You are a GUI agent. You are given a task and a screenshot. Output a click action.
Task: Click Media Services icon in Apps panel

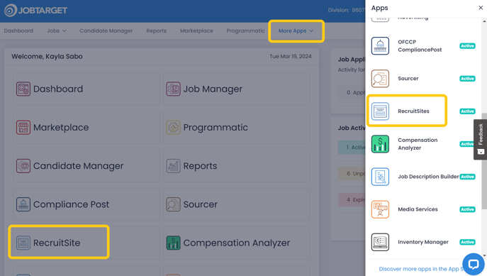click(x=380, y=209)
